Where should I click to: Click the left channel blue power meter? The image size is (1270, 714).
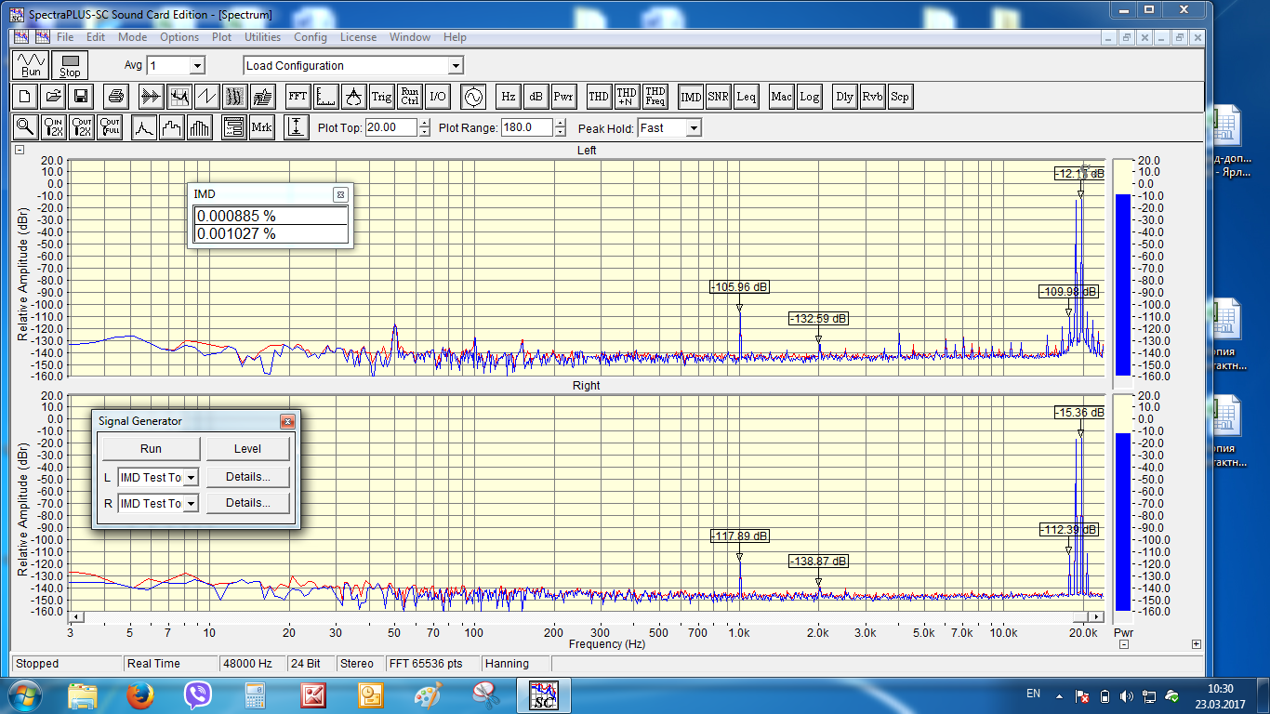coord(1122,284)
